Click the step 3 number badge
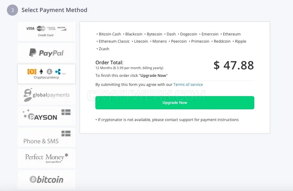Screen dimensions: 293x191 point(12,10)
